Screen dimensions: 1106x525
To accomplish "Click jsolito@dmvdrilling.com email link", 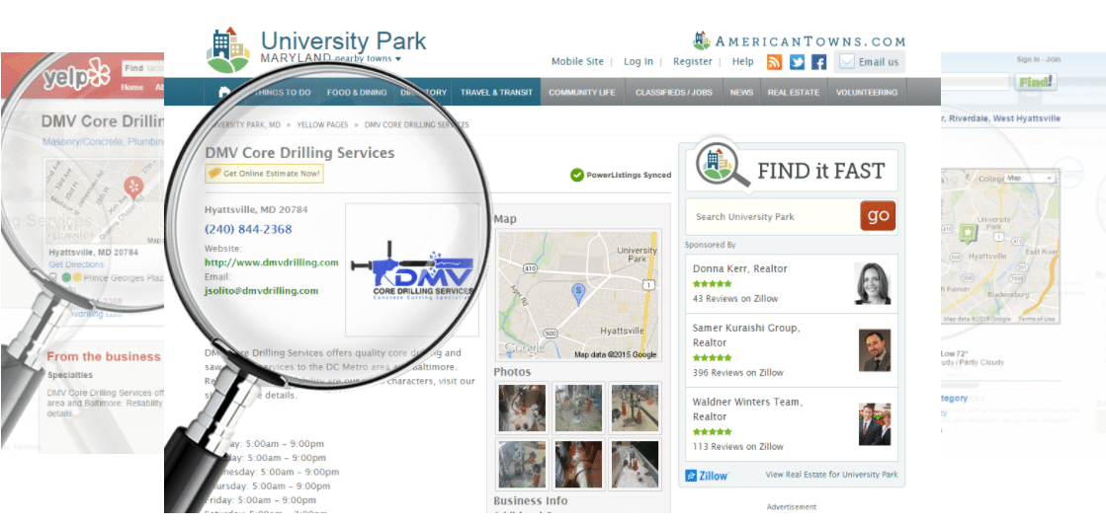I will [261, 290].
